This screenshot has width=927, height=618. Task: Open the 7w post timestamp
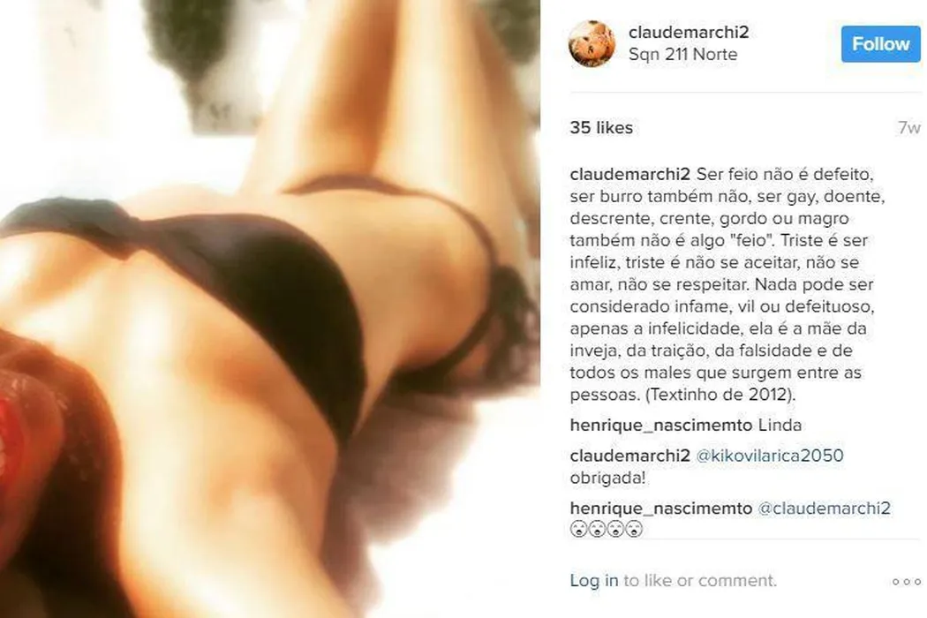tap(909, 128)
